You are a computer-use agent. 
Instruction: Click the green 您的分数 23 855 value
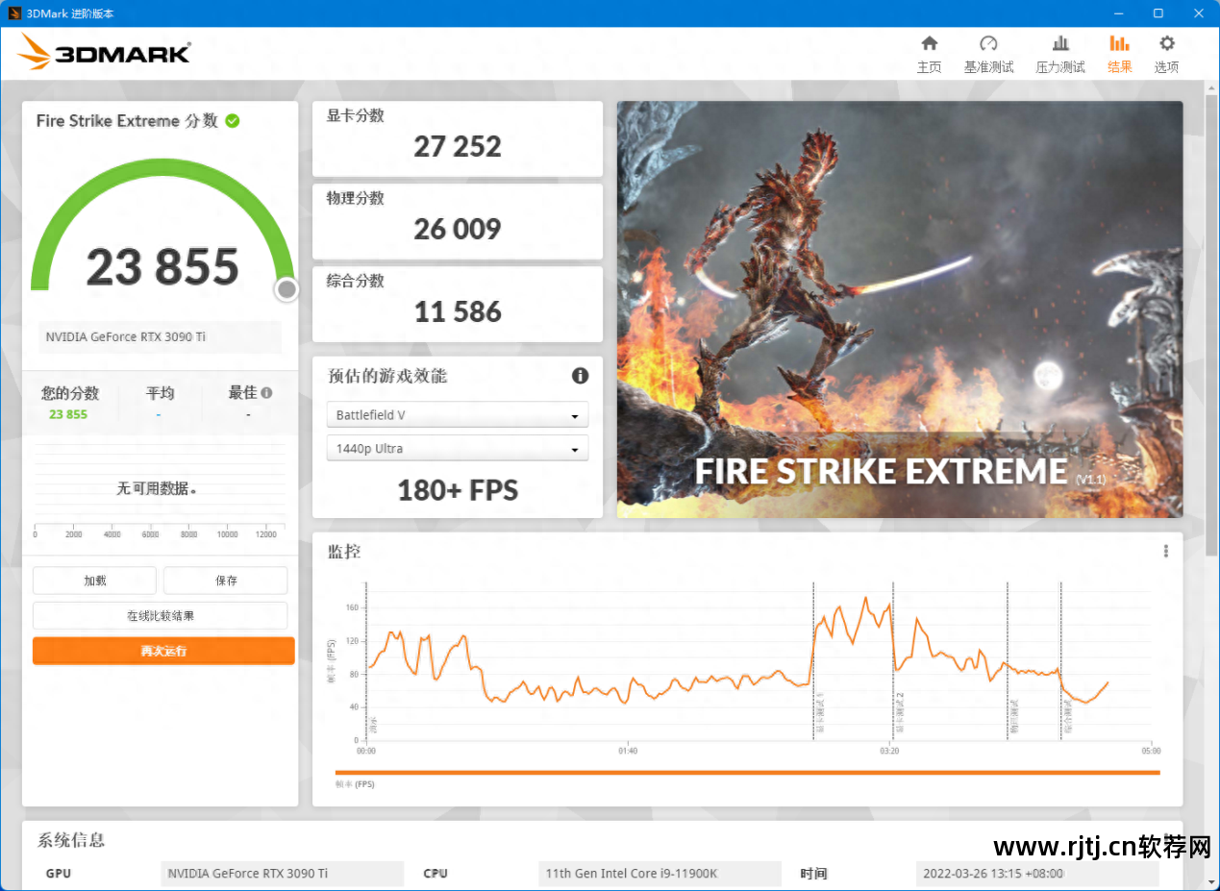(68, 414)
